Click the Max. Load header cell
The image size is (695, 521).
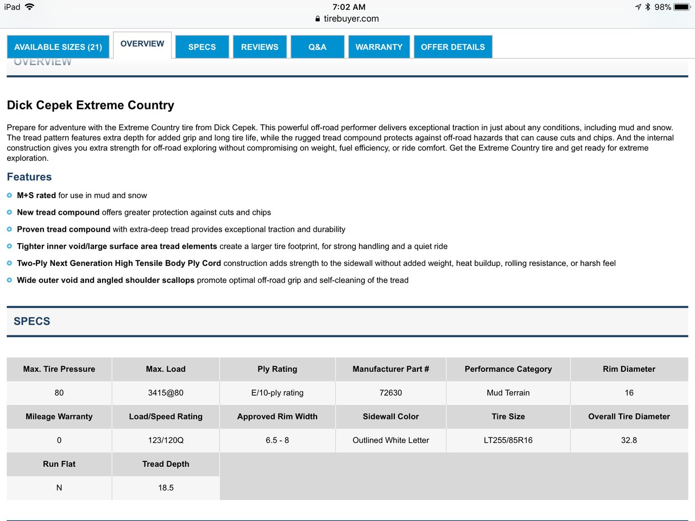166,369
